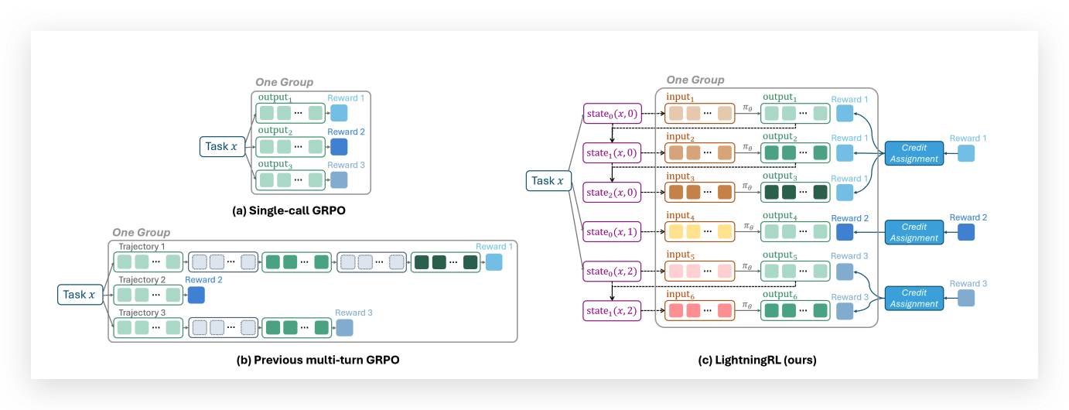This screenshot has width=1069, height=410.
Task: Click the "output4" label
Action: click(x=780, y=216)
